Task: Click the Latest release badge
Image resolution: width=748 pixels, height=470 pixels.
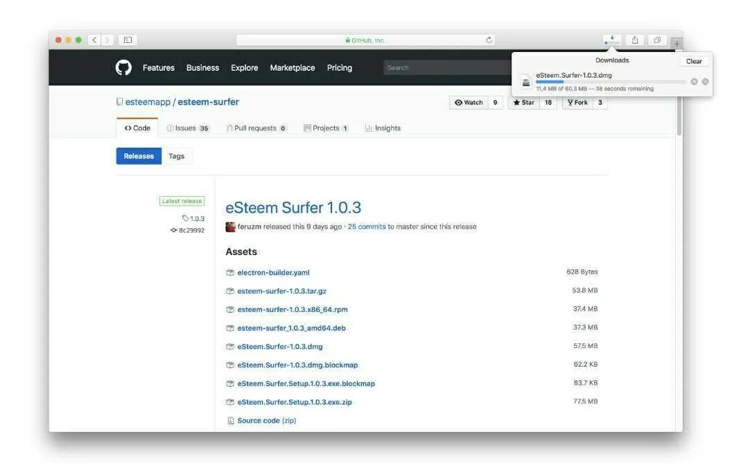Action: 182,201
